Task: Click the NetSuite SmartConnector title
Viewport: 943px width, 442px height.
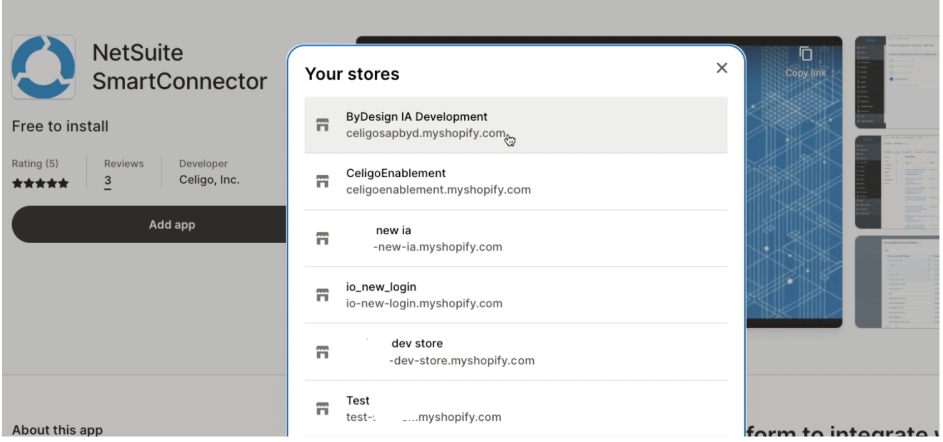Action: 179,67
